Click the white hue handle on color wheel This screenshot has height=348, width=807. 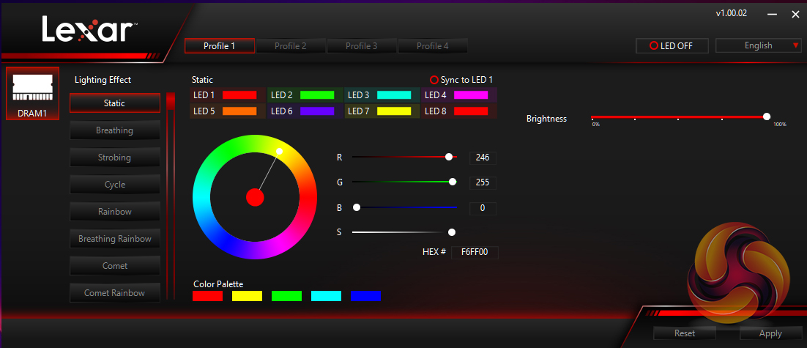tap(280, 152)
